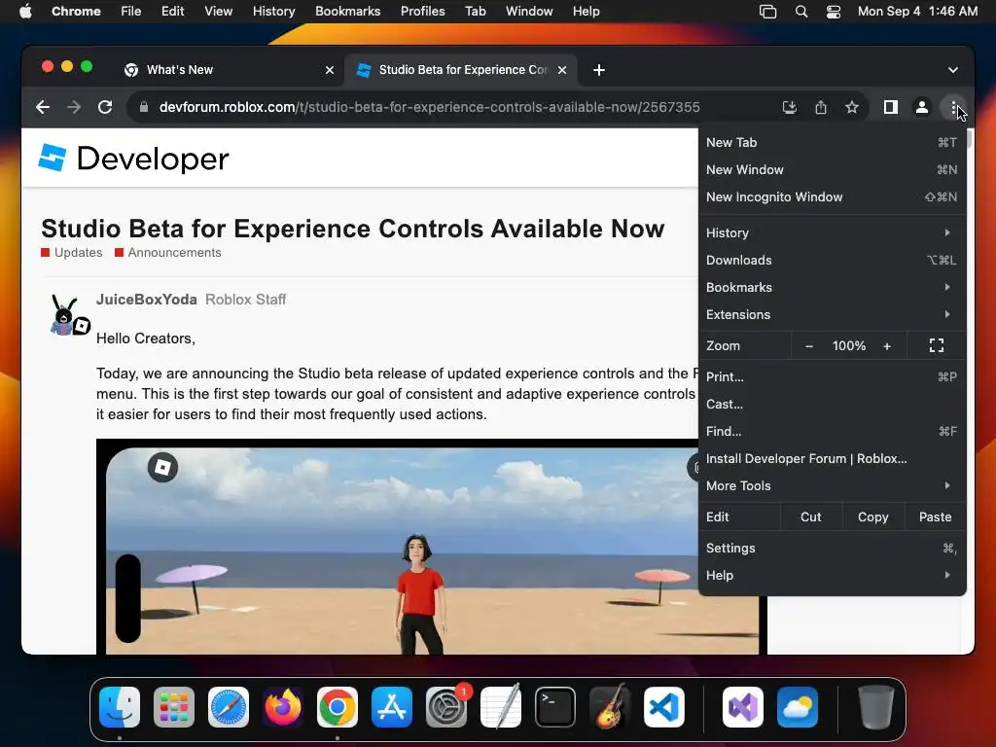Expand the Extensions submenu
Image resolution: width=996 pixels, height=747 pixels.
[x=833, y=315]
